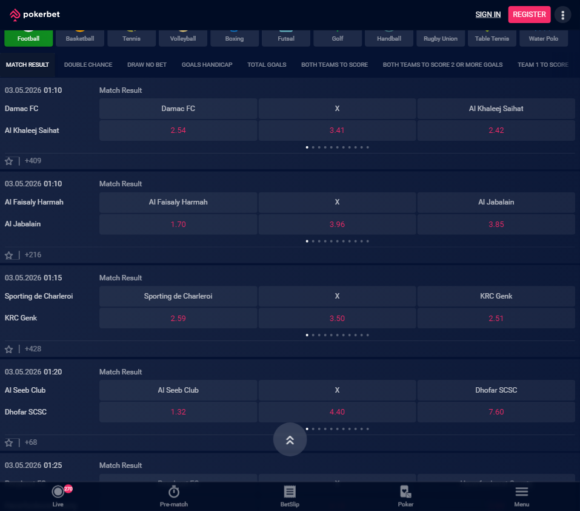This screenshot has height=511, width=580.
Task: Bet on Dhofar SCSC at 7.60
Action: tap(496, 412)
